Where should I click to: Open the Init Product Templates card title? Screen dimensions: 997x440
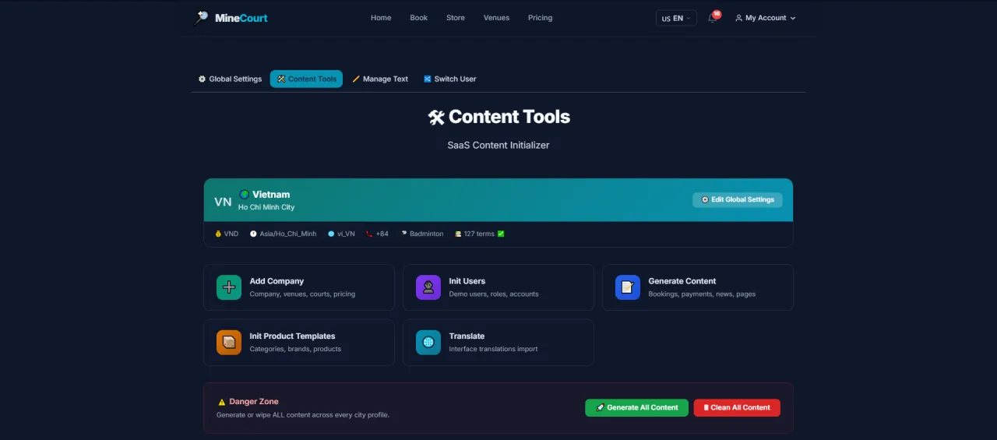[x=292, y=336]
